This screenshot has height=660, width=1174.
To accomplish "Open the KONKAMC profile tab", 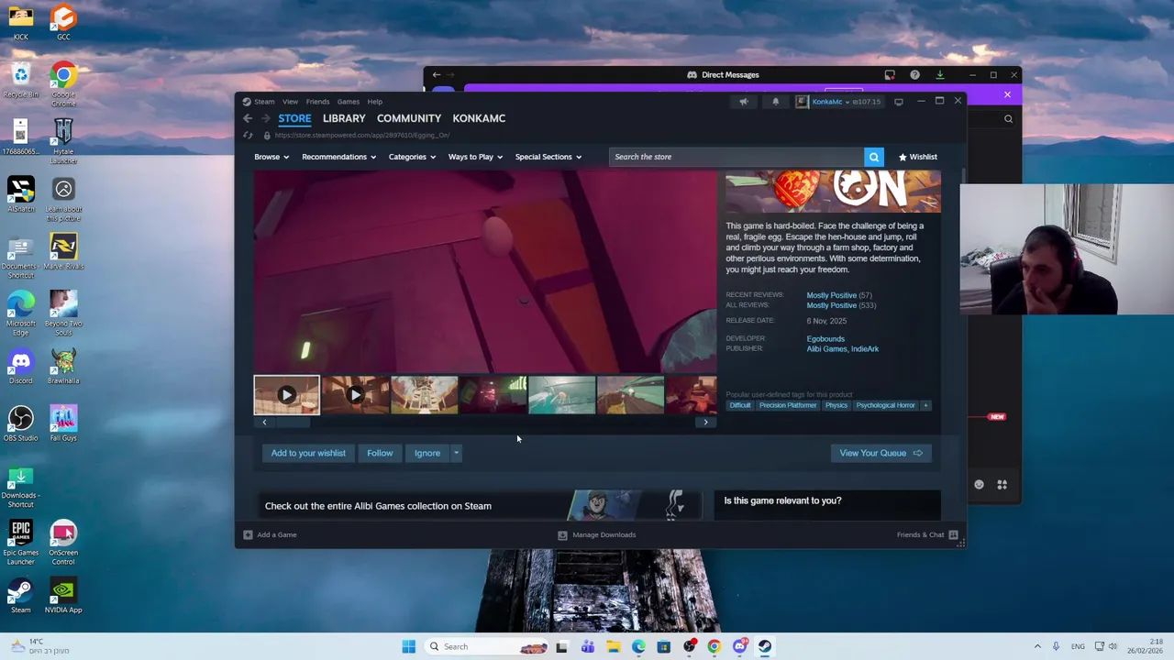I will (x=479, y=118).
